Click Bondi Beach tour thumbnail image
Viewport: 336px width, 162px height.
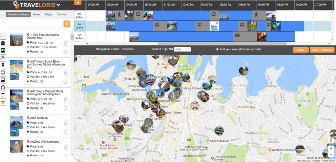pyautogui.click(x=16, y=66)
